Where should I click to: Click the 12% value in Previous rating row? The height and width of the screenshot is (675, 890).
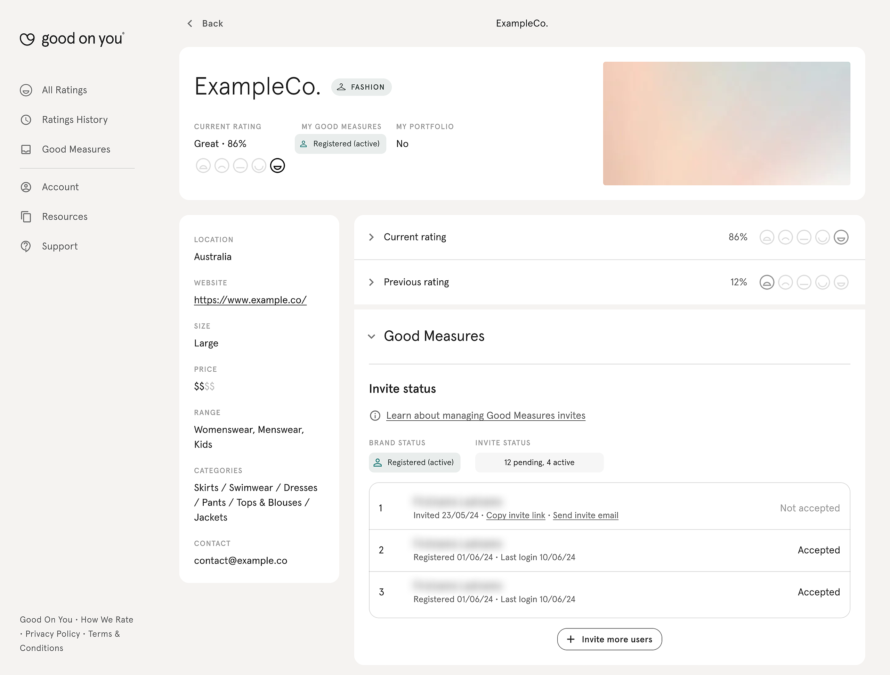(738, 282)
